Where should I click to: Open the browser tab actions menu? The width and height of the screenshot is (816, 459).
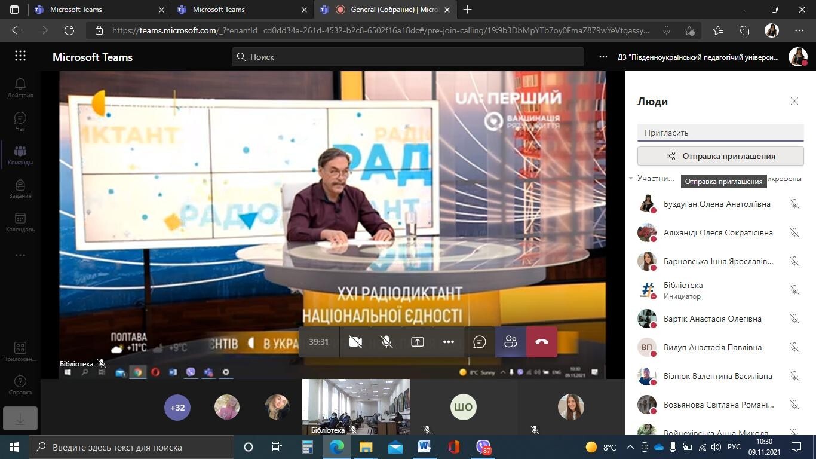point(14,10)
